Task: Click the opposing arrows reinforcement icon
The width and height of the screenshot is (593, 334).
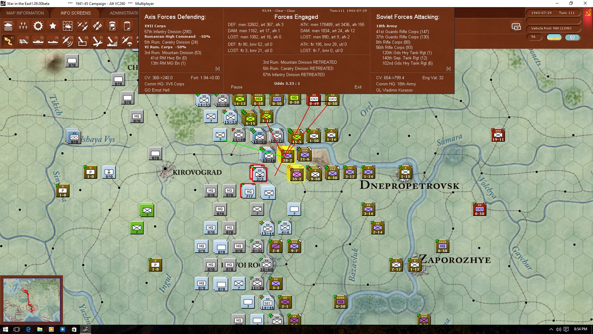Action: click(x=97, y=26)
